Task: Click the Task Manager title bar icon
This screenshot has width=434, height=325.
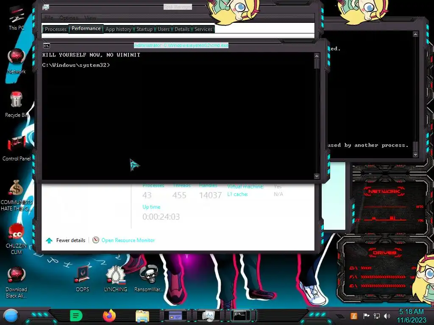Action: pyautogui.click(x=46, y=7)
